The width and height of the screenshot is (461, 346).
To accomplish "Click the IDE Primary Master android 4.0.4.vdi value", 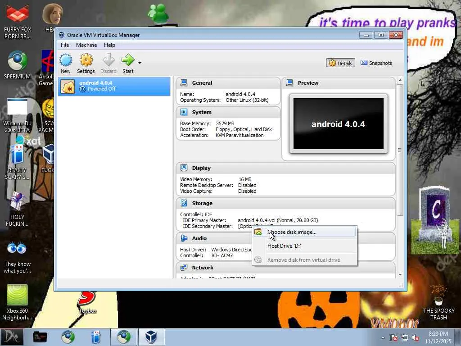I will click(277, 220).
